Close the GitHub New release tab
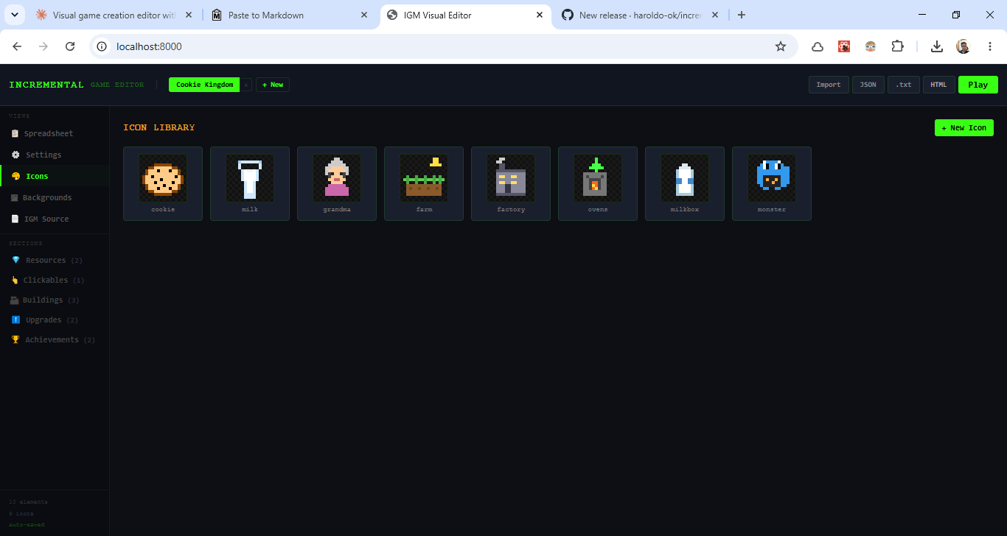 [714, 15]
